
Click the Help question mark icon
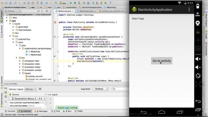[110, 3]
